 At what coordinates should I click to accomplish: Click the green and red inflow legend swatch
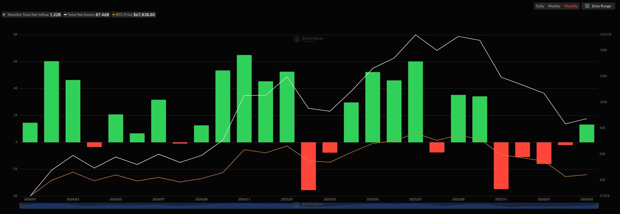[4, 15]
